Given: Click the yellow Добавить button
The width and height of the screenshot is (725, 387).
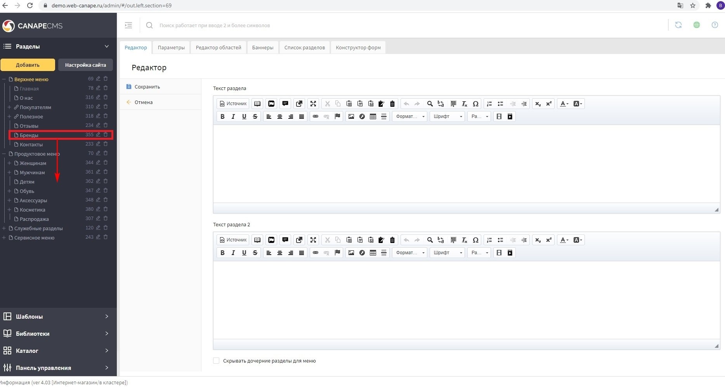Looking at the screenshot, I should [28, 65].
